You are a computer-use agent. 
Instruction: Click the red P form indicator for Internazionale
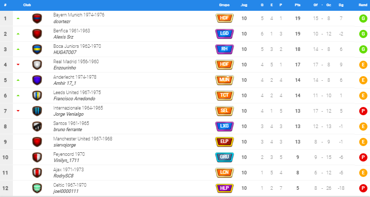[363, 111]
